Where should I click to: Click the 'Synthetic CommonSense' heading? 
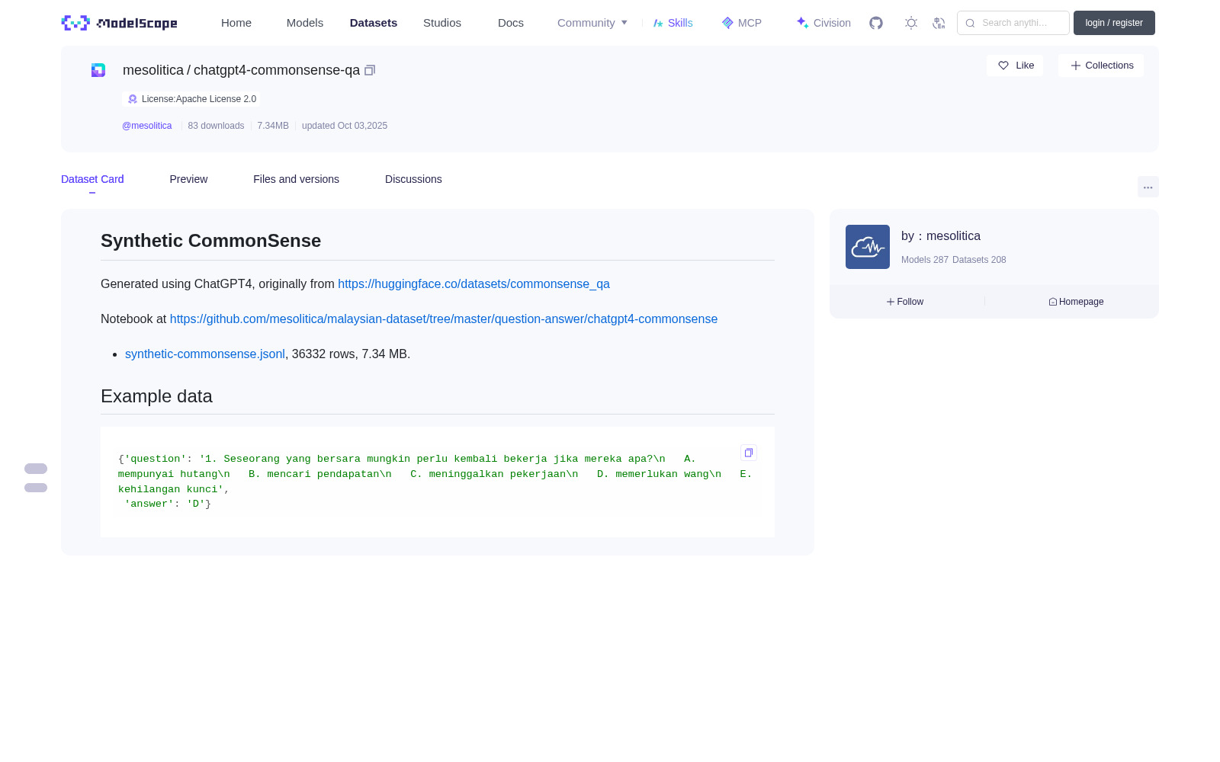click(x=210, y=241)
